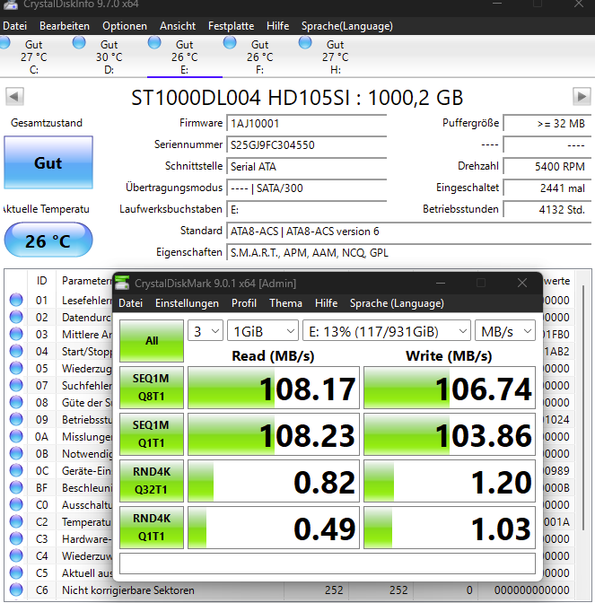The image size is (595, 603).
Task: Click blue status dot for attribute 07
Action: [16, 385]
